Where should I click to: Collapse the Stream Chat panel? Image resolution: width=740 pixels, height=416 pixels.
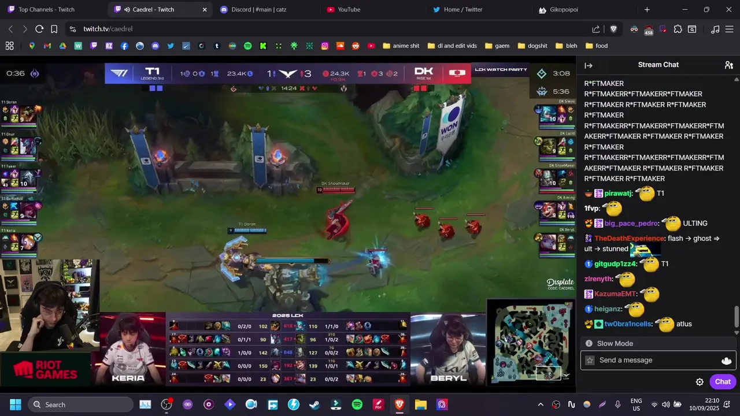point(589,65)
